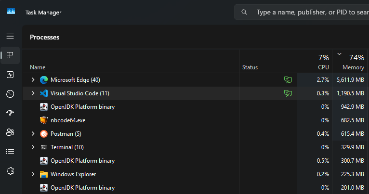Click the Java icon beside 300.7 MB OpenJDK row
This screenshot has height=194, width=369.
point(44,161)
